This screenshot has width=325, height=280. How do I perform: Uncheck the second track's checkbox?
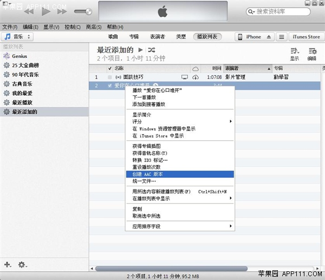coord(110,86)
